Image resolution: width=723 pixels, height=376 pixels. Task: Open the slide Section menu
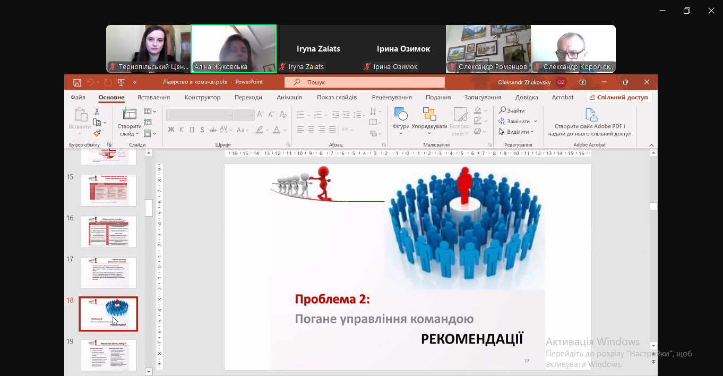tap(150, 133)
